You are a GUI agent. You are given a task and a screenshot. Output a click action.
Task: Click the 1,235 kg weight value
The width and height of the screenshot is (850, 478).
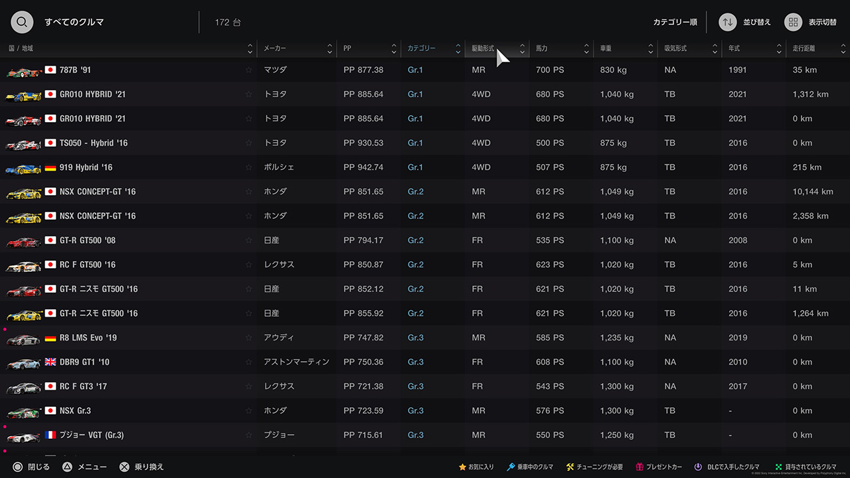pyautogui.click(x=617, y=337)
